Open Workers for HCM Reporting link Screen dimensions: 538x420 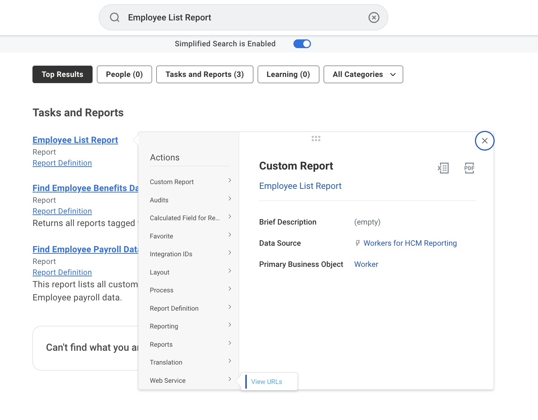pos(410,243)
